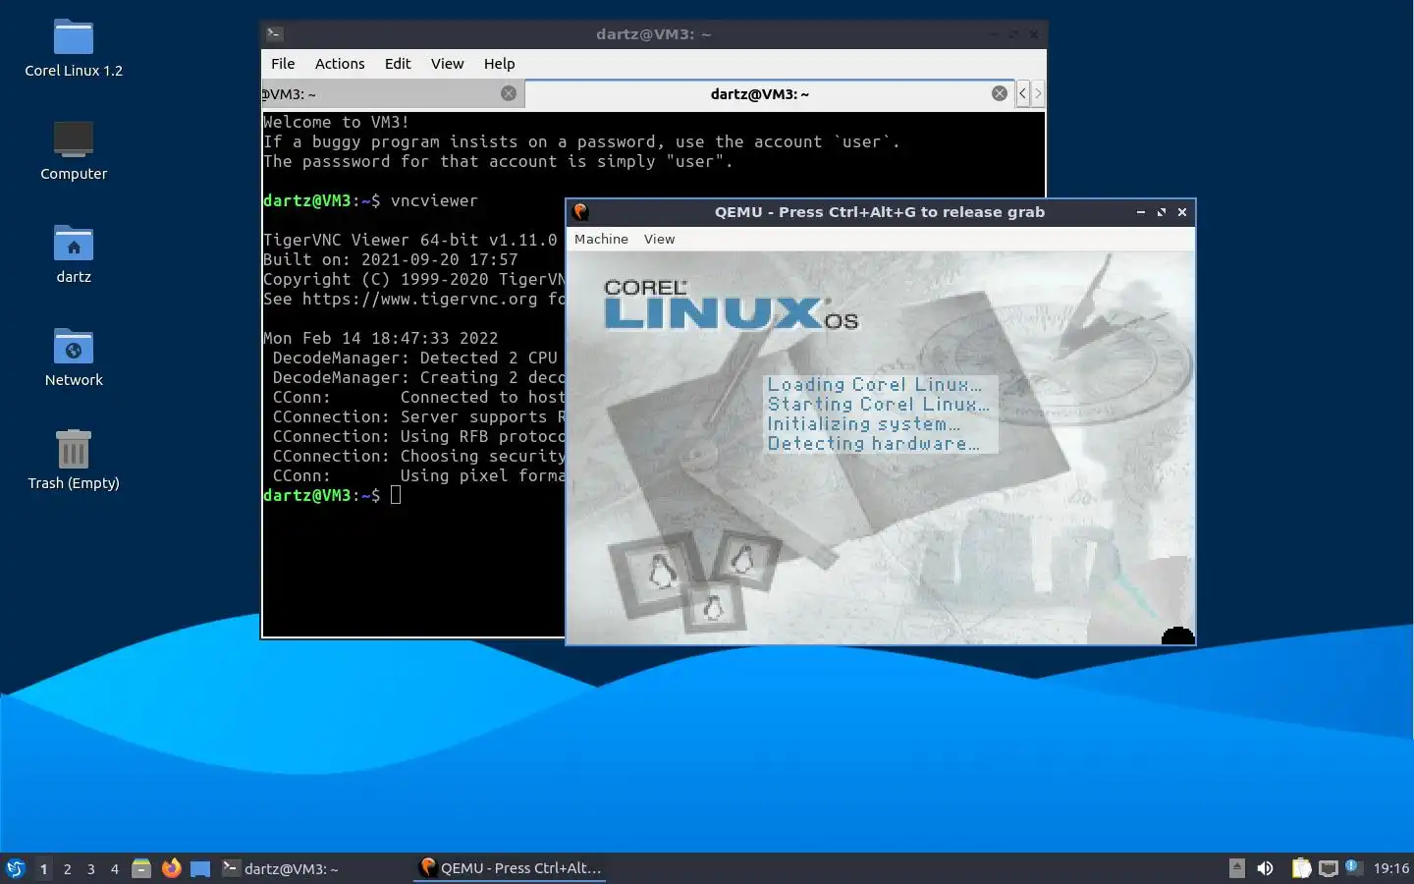Image resolution: width=1414 pixels, height=884 pixels.
Task: Close the active dartz@VM3 terminal tab
Action: (x=999, y=93)
